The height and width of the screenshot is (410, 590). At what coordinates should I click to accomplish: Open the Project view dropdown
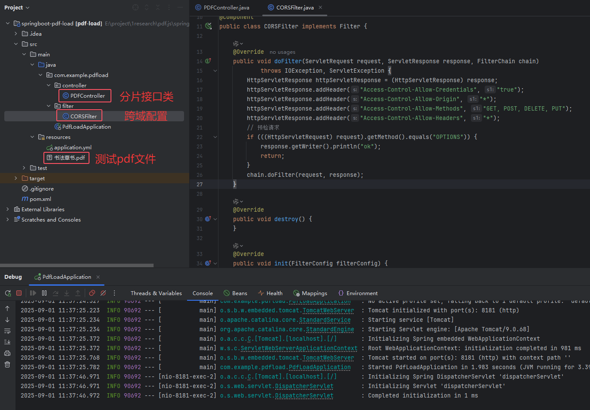[17, 7]
